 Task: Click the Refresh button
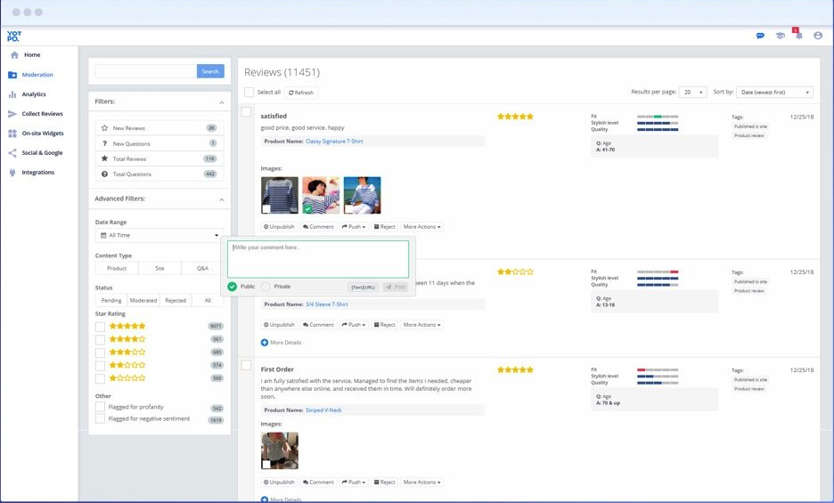point(300,93)
